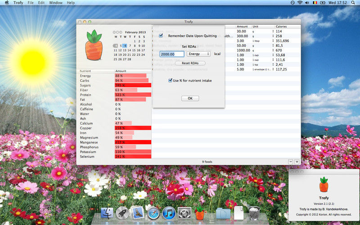Select February 28 in the calendar

129,59
